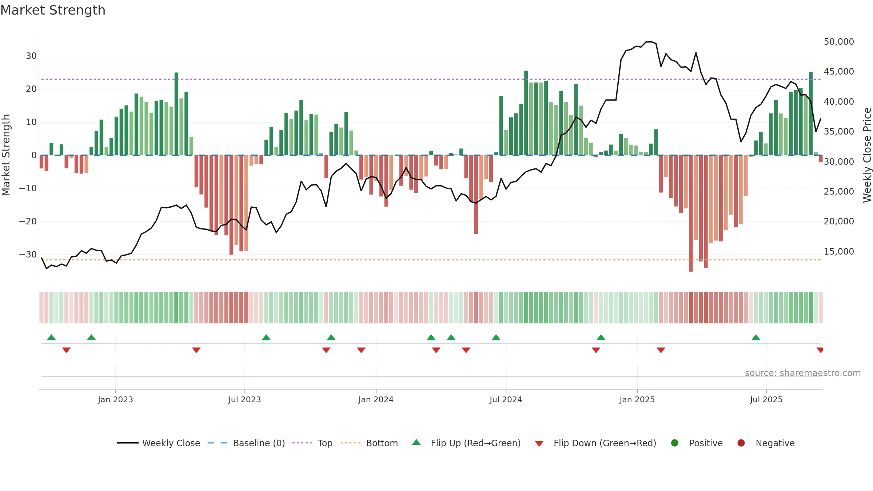Click the 50,000 price axis label

(x=839, y=42)
